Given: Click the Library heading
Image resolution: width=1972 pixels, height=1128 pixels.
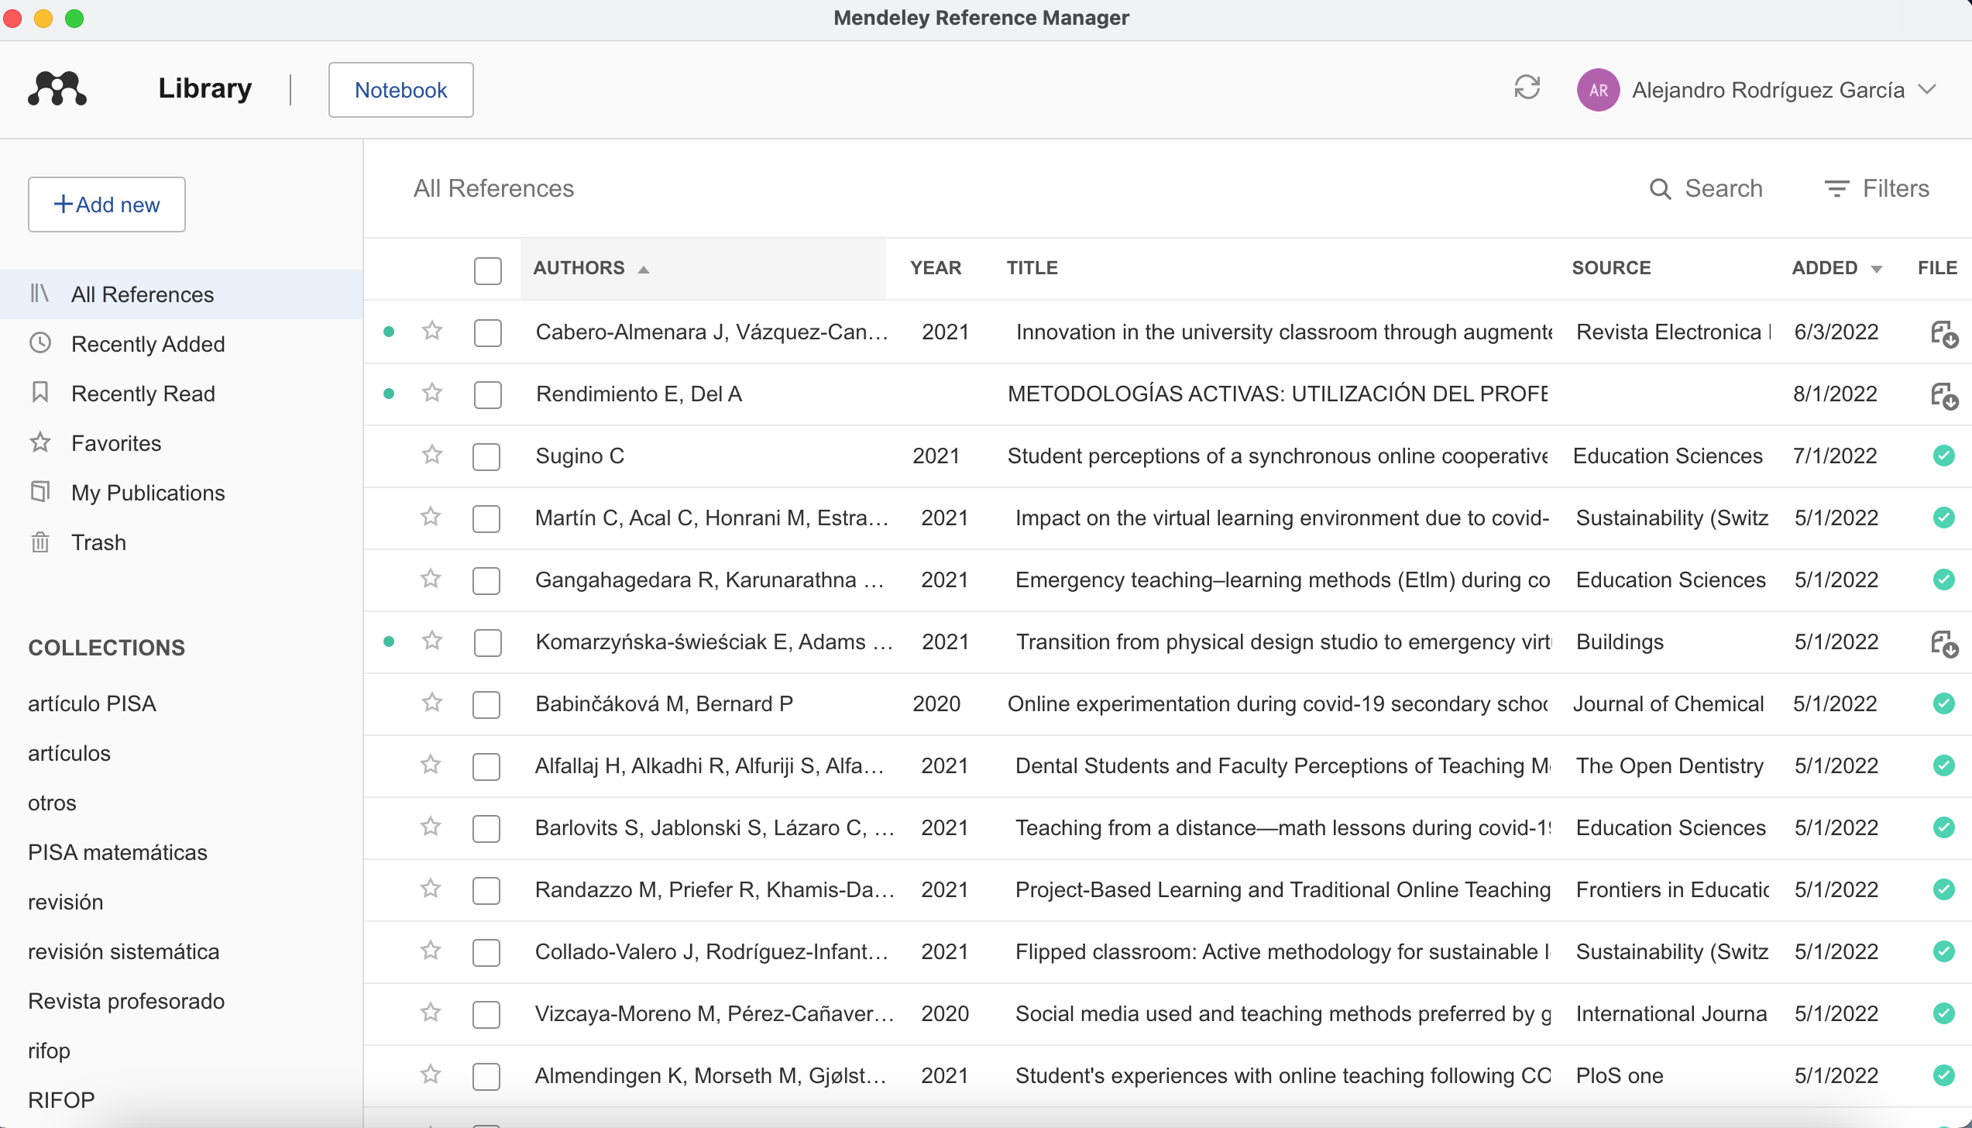Looking at the screenshot, I should [205, 88].
